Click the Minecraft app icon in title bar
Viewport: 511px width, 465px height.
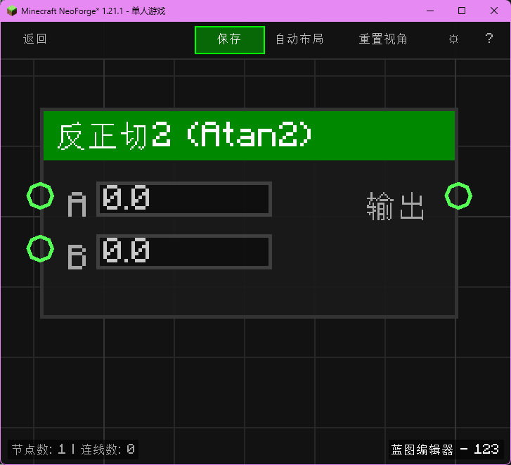tap(12, 11)
